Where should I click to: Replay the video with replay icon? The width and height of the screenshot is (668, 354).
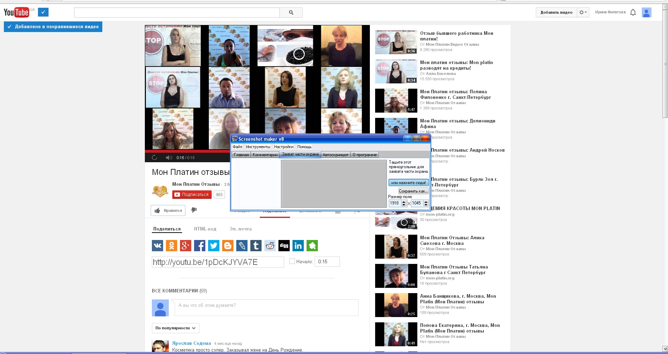[154, 158]
